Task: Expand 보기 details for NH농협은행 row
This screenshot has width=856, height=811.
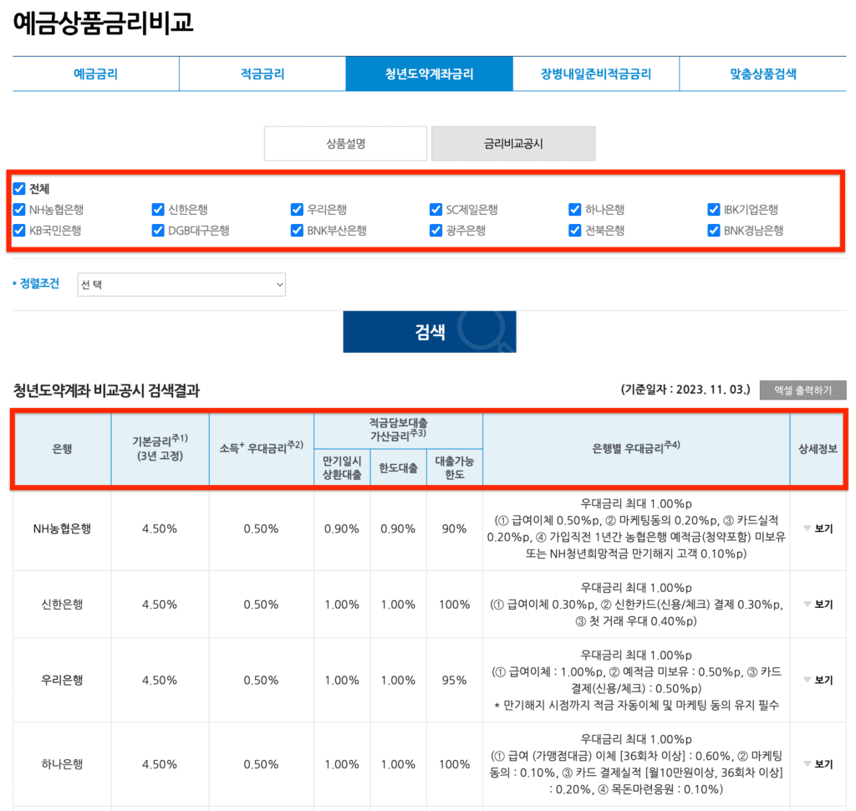Action: pos(818,528)
